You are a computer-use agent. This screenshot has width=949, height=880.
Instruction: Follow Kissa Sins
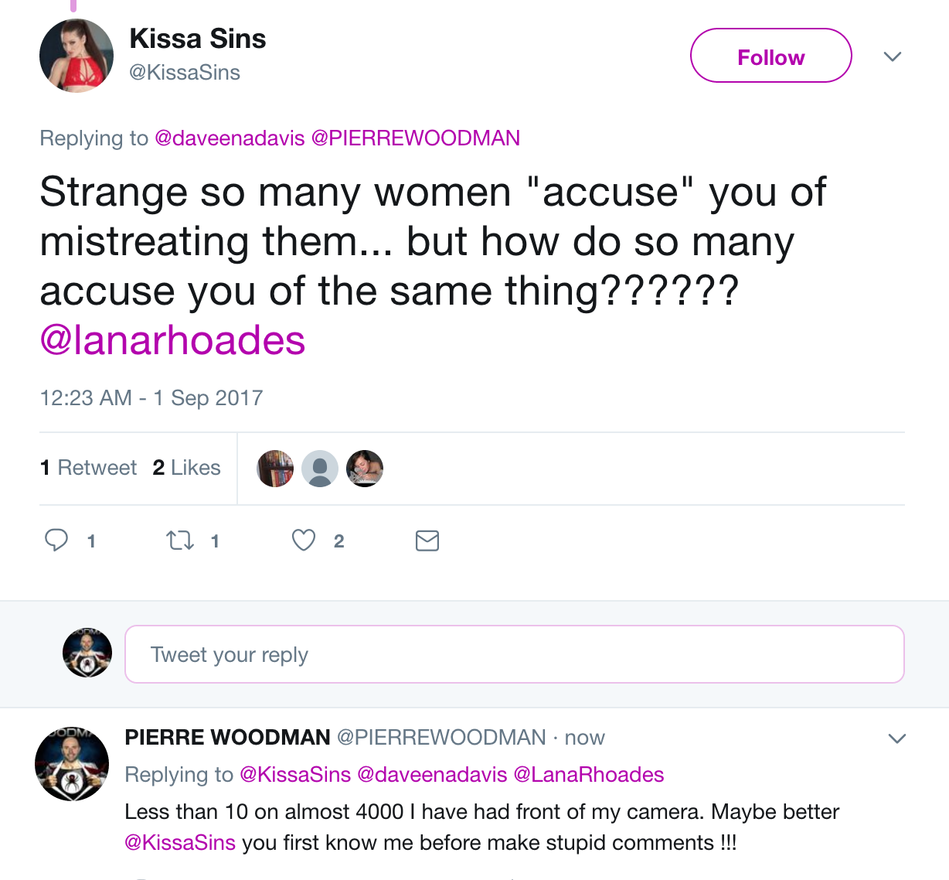click(770, 56)
